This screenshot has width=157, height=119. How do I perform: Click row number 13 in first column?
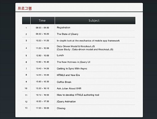(x=26, y=108)
